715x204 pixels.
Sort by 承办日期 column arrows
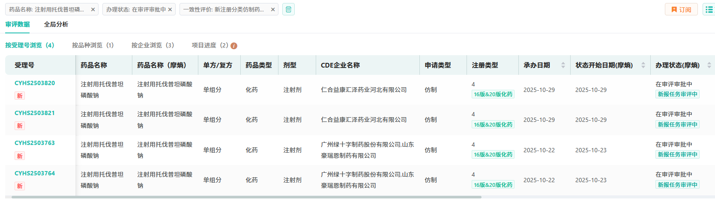tap(563, 65)
